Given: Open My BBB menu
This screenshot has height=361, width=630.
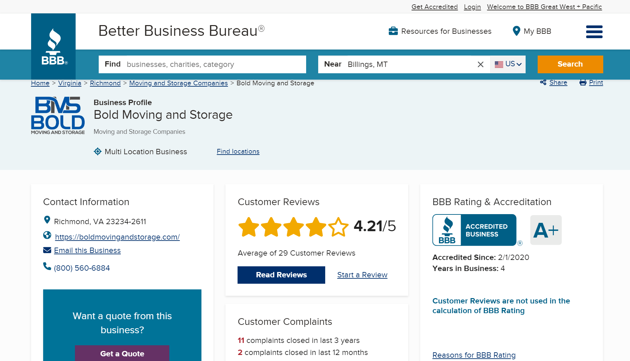Looking at the screenshot, I should 532,31.
